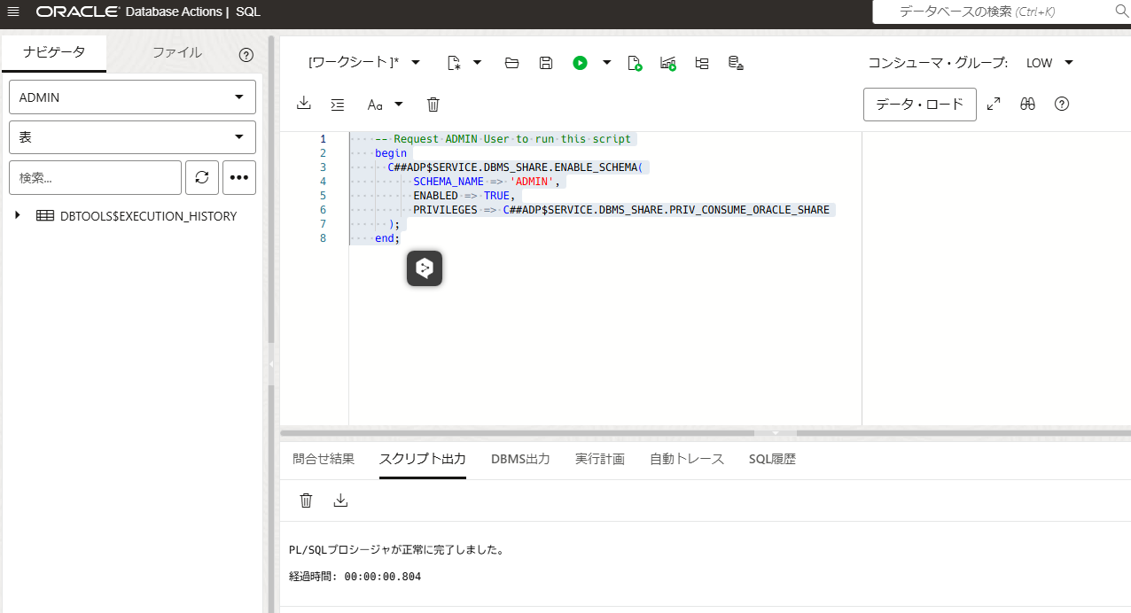Run the SQL script with green play button
1131x613 pixels.
click(x=580, y=63)
